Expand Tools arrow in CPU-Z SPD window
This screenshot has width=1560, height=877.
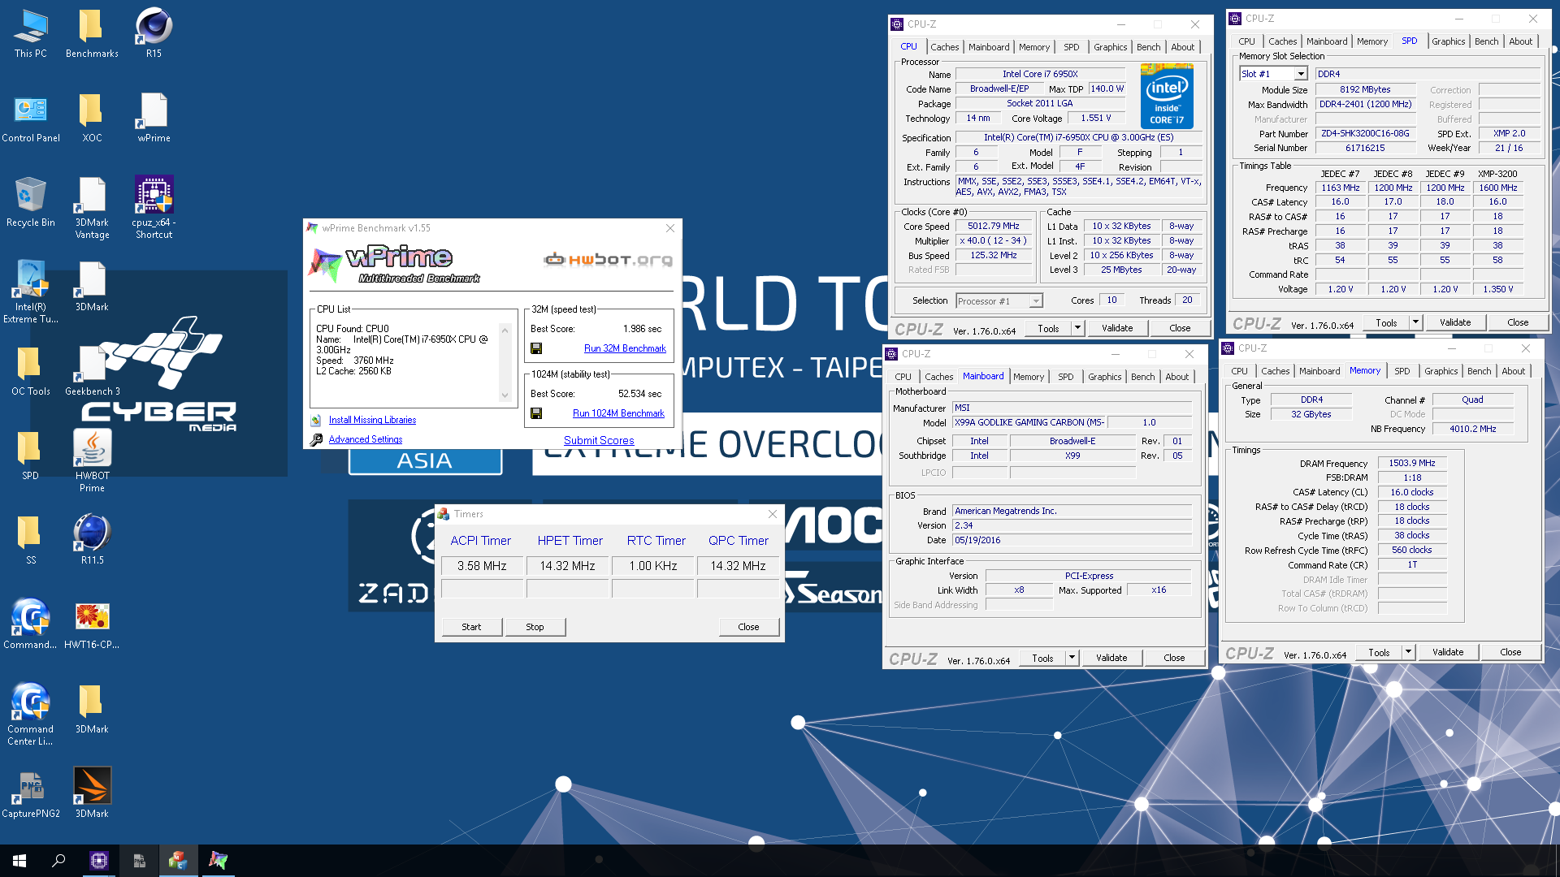(1415, 322)
